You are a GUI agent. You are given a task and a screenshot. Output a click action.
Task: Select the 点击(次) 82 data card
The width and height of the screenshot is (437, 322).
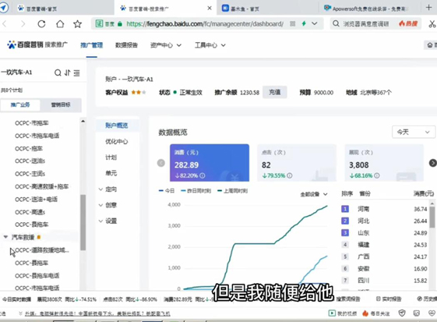(297, 163)
